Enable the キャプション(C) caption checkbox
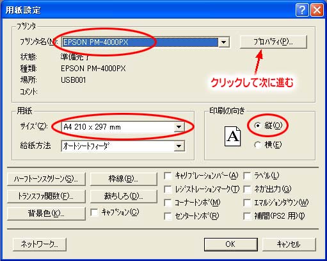The image size is (327, 261). 94,212
